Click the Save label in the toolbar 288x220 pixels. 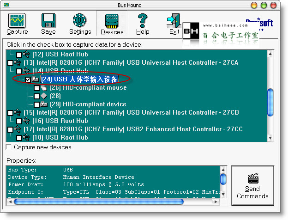pos(48,32)
